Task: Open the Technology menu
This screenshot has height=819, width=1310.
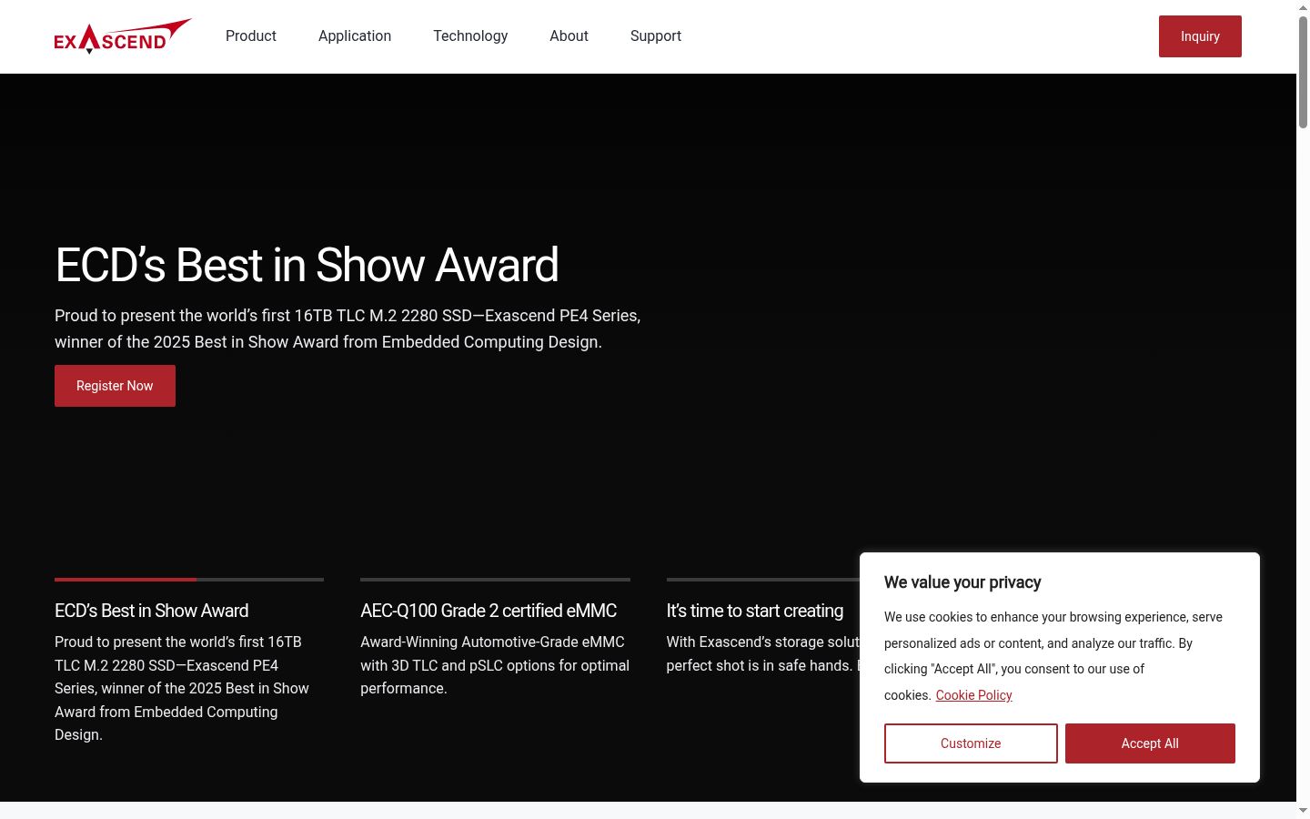Action: click(x=470, y=36)
